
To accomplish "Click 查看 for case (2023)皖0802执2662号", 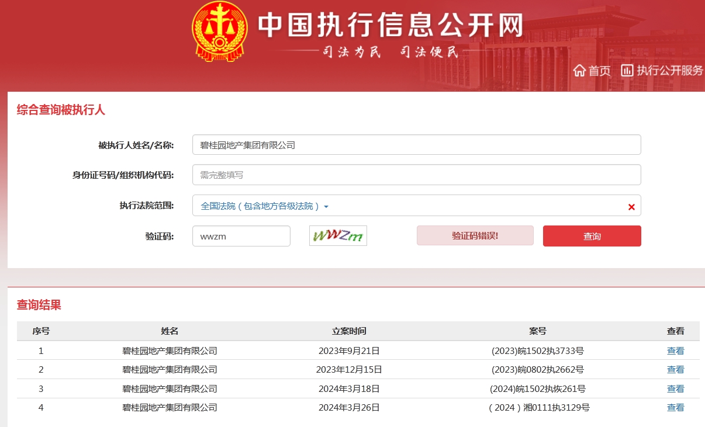I will coord(675,370).
